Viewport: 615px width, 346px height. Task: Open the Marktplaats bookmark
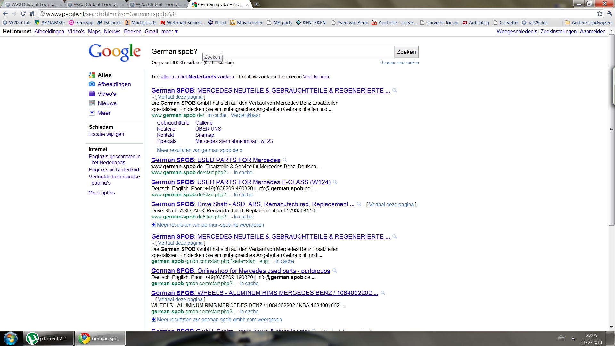(x=141, y=22)
